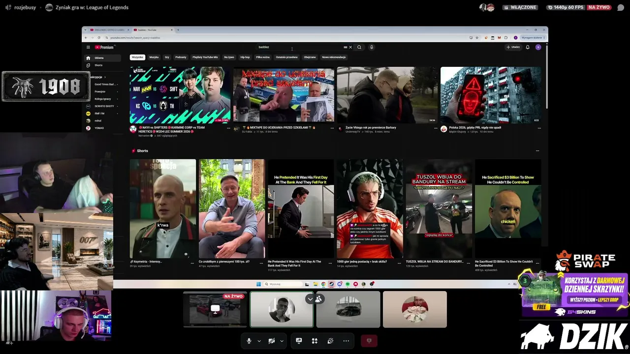Open the Tuszol wbija do bandury short
The width and height of the screenshot is (630, 354).
[x=439, y=208]
